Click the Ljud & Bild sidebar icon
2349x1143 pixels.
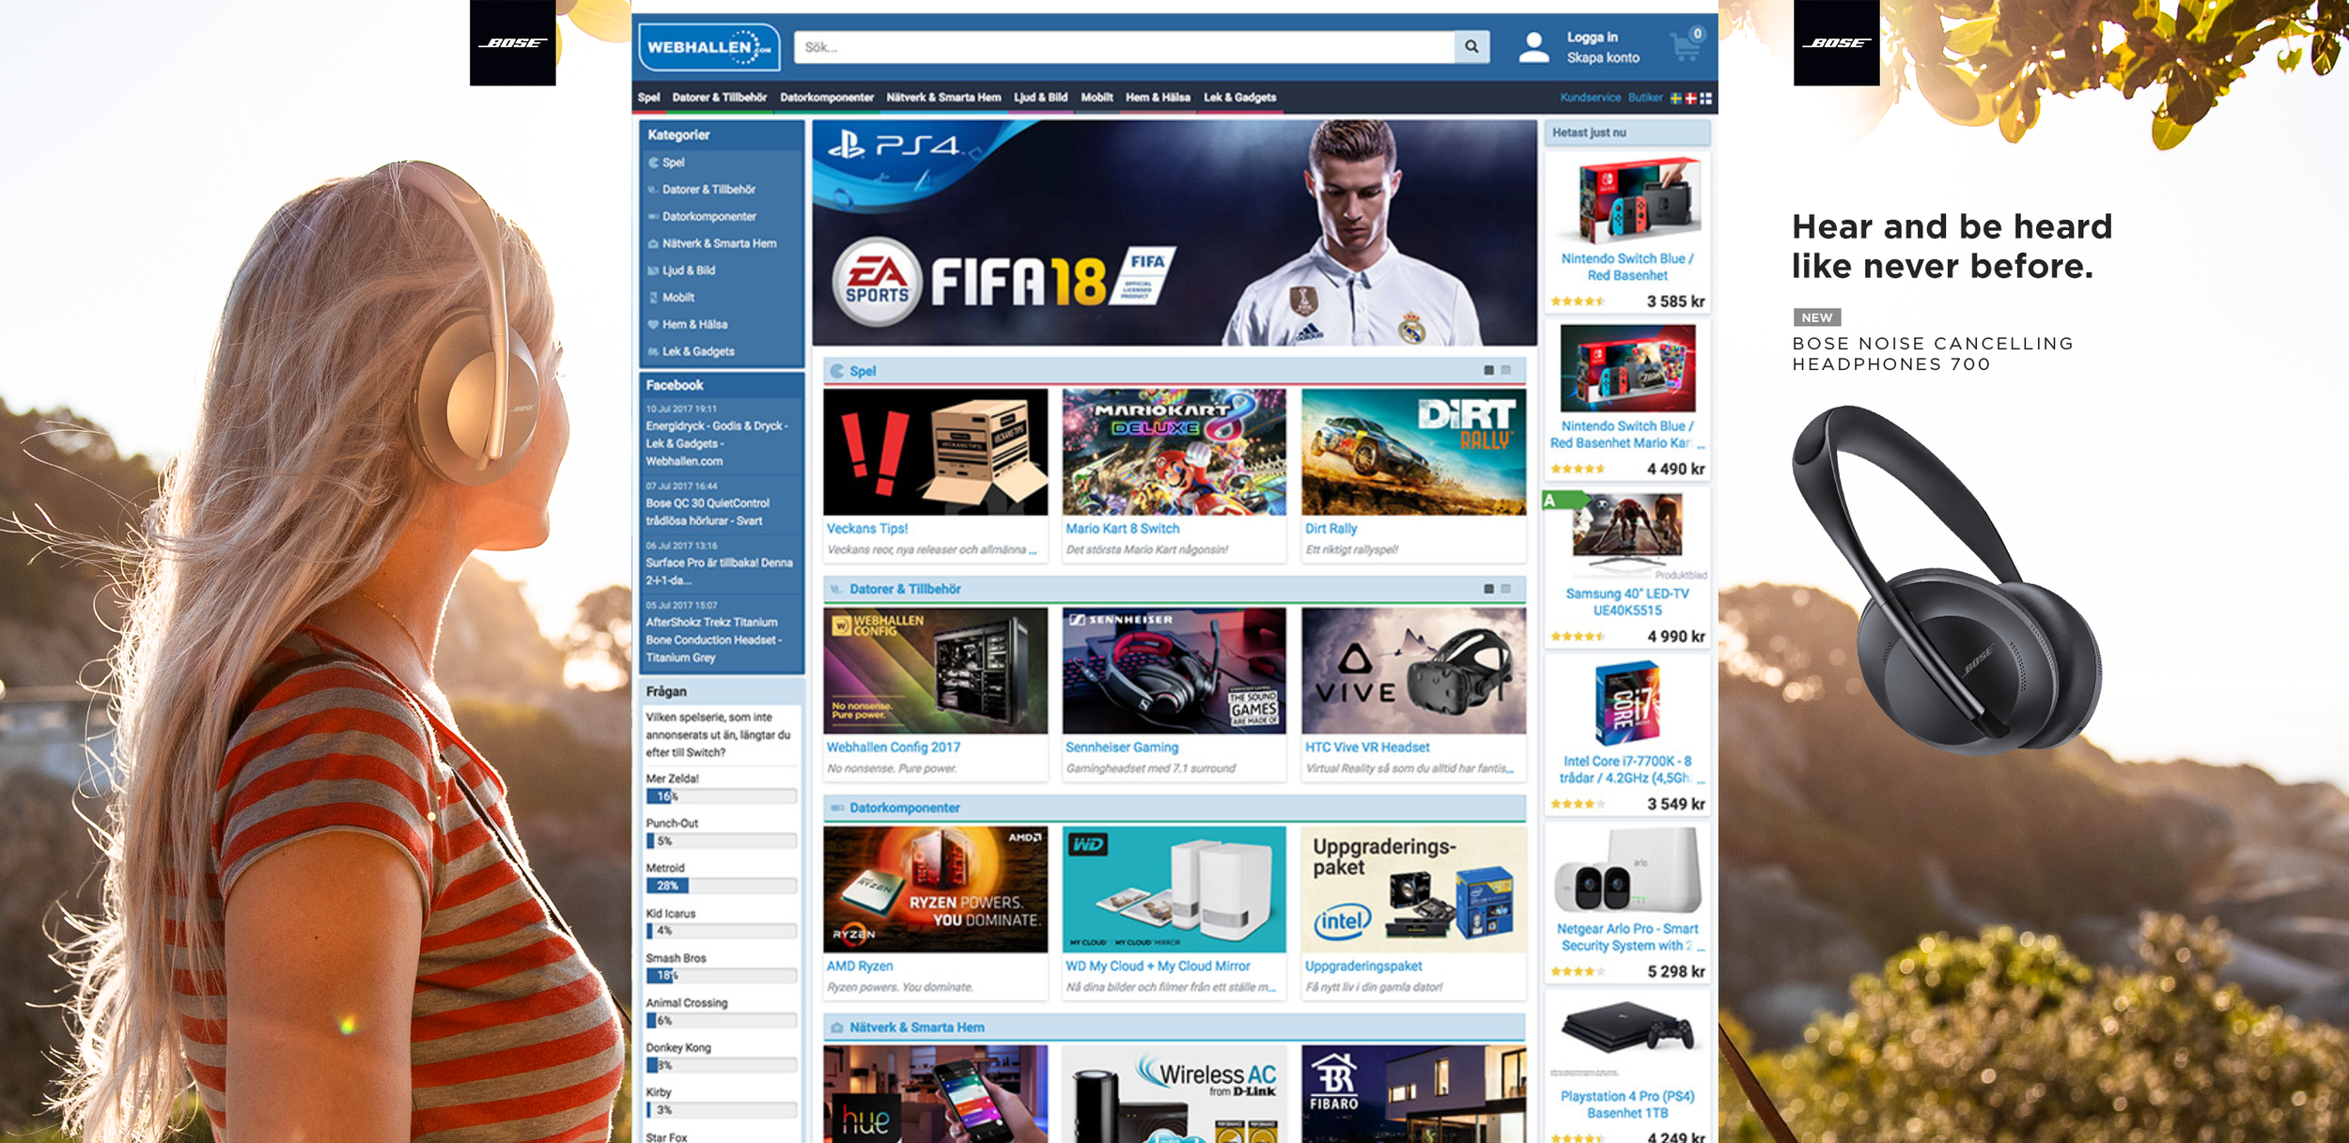[x=653, y=270]
